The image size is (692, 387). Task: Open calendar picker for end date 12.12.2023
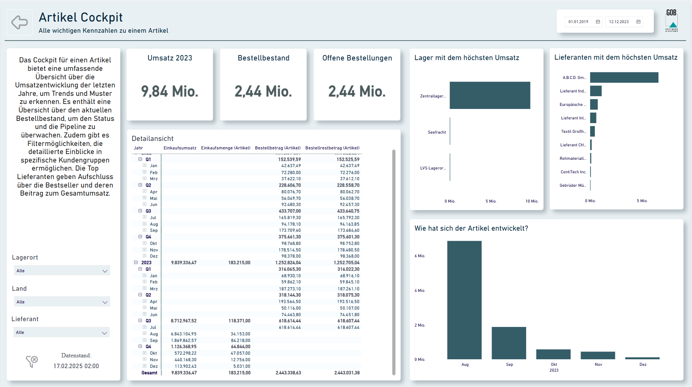[x=638, y=22]
